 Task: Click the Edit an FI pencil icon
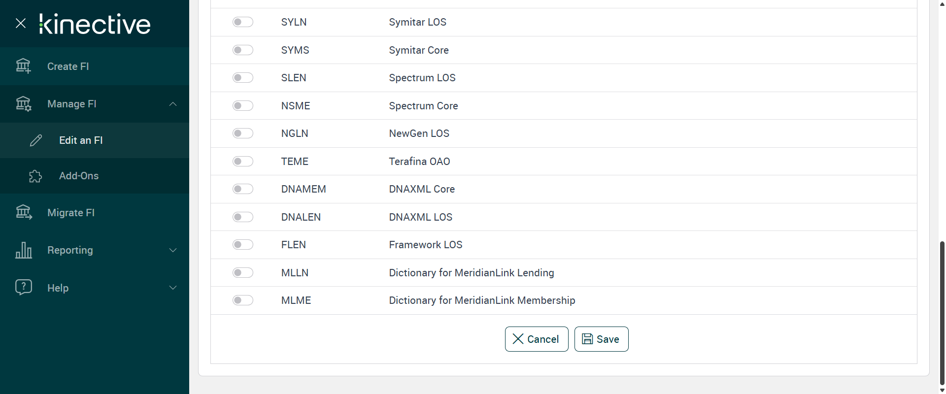pos(36,140)
